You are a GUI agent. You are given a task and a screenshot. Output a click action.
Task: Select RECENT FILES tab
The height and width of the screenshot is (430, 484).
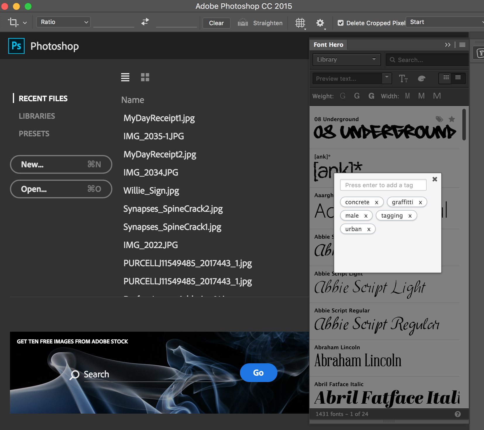pos(43,99)
